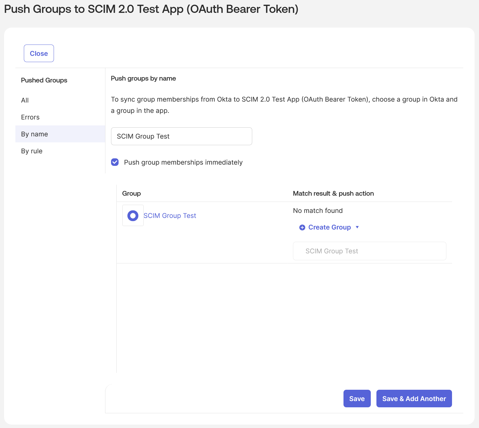This screenshot has width=479, height=428.
Task: Switch to the By rule tab
Action: tap(32, 151)
